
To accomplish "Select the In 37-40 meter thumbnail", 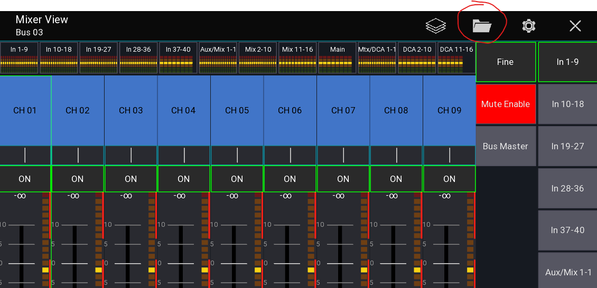I will click(178, 57).
